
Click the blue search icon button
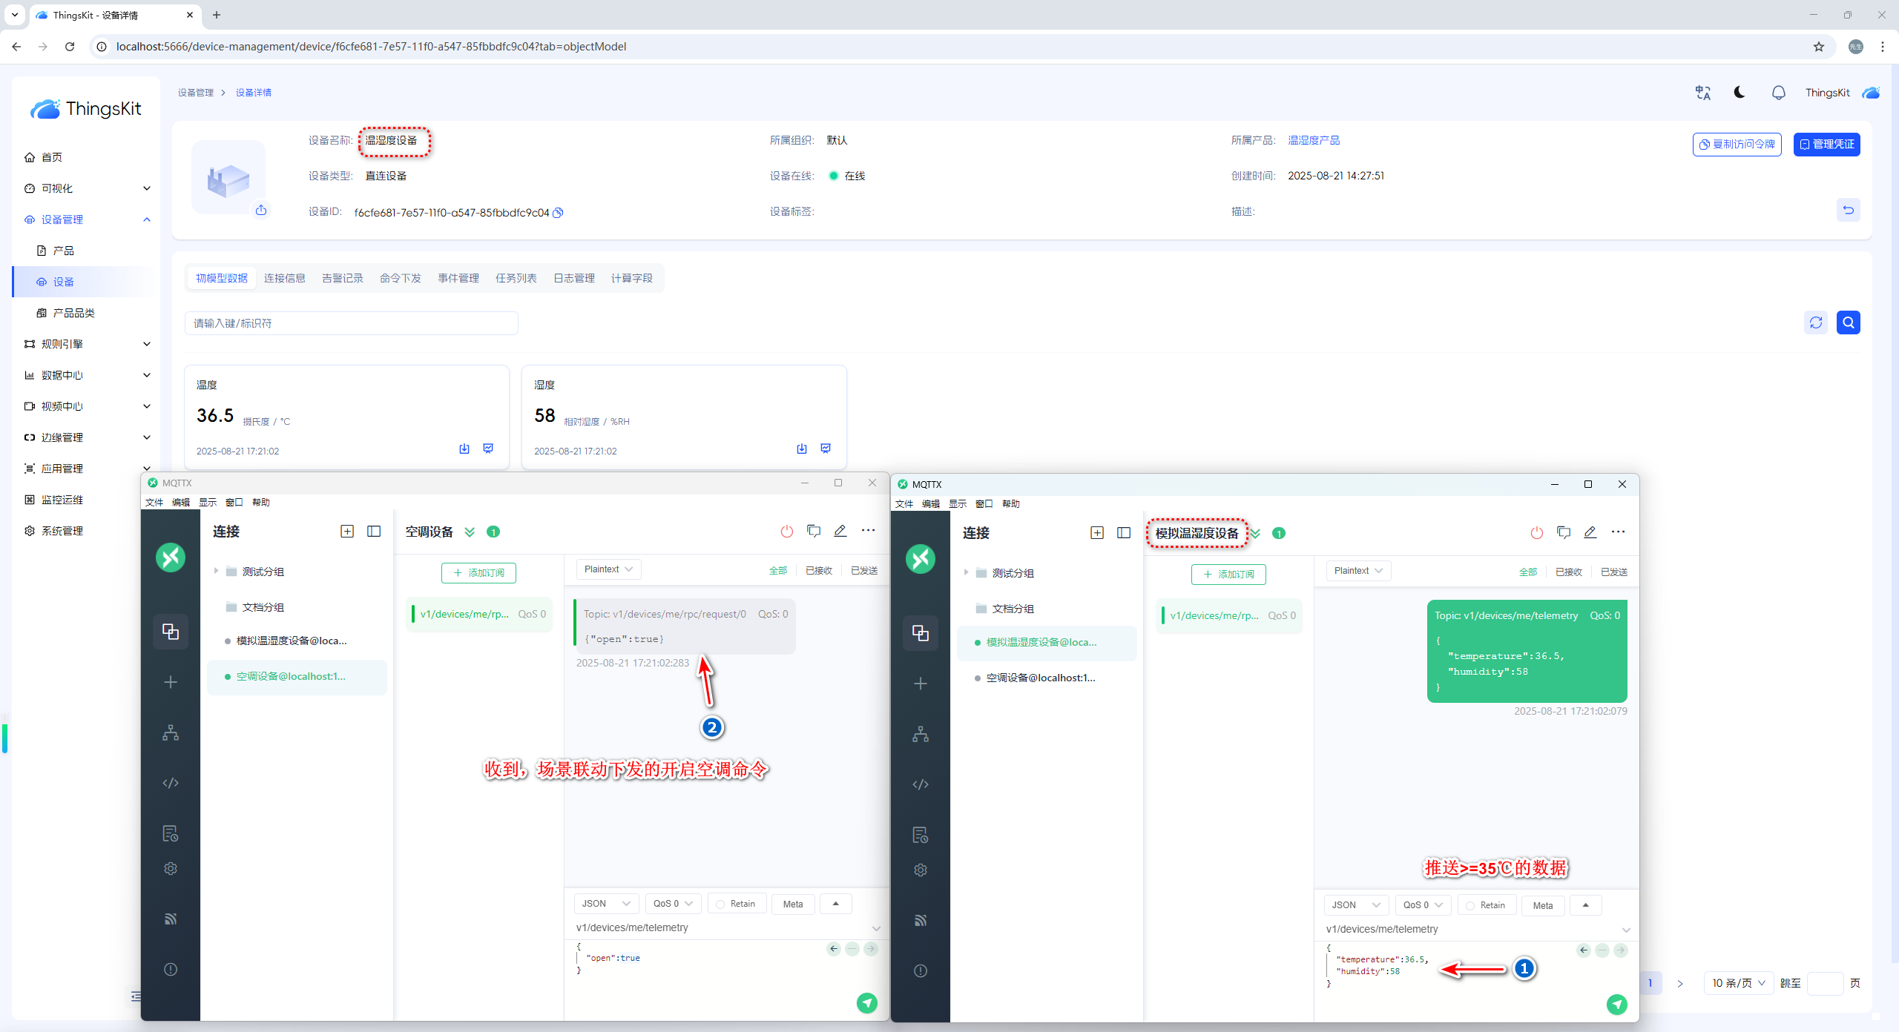1848,322
